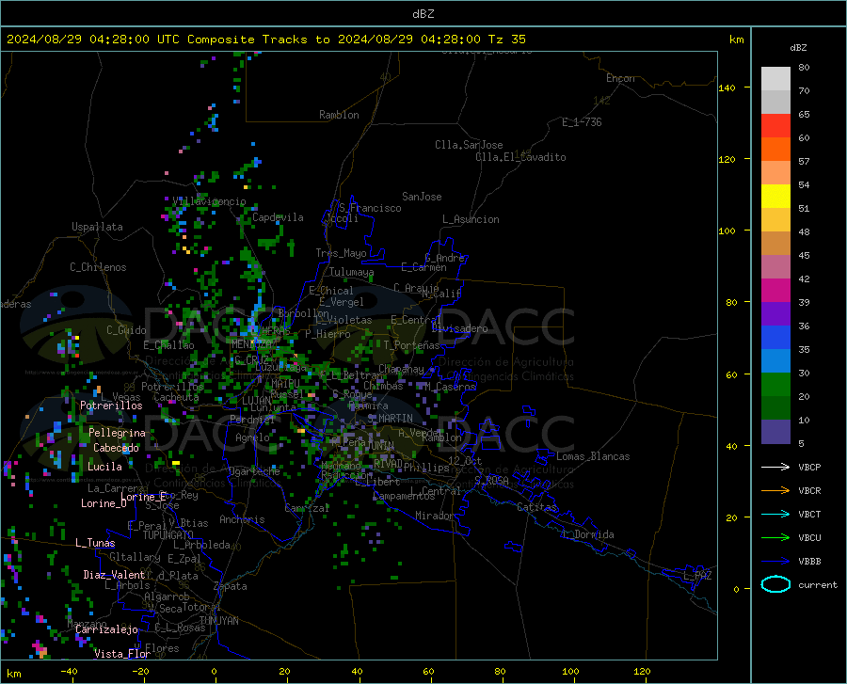The image size is (847, 684).
Task: Click the Vista_Flor map label
Action: pyautogui.click(x=122, y=654)
